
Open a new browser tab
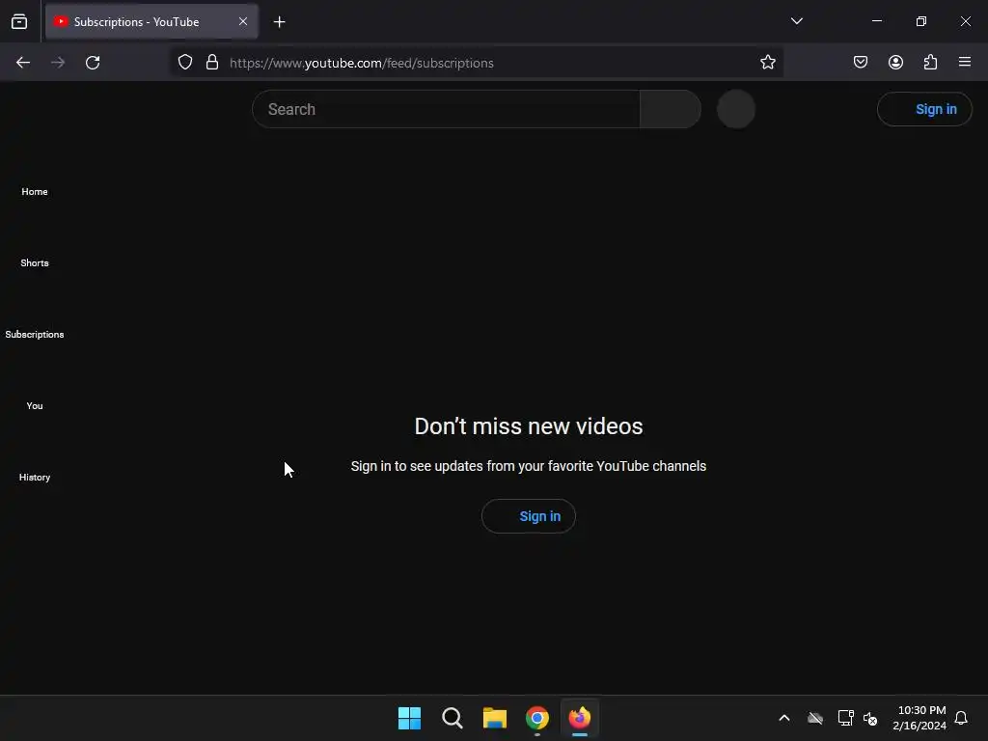tap(280, 22)
